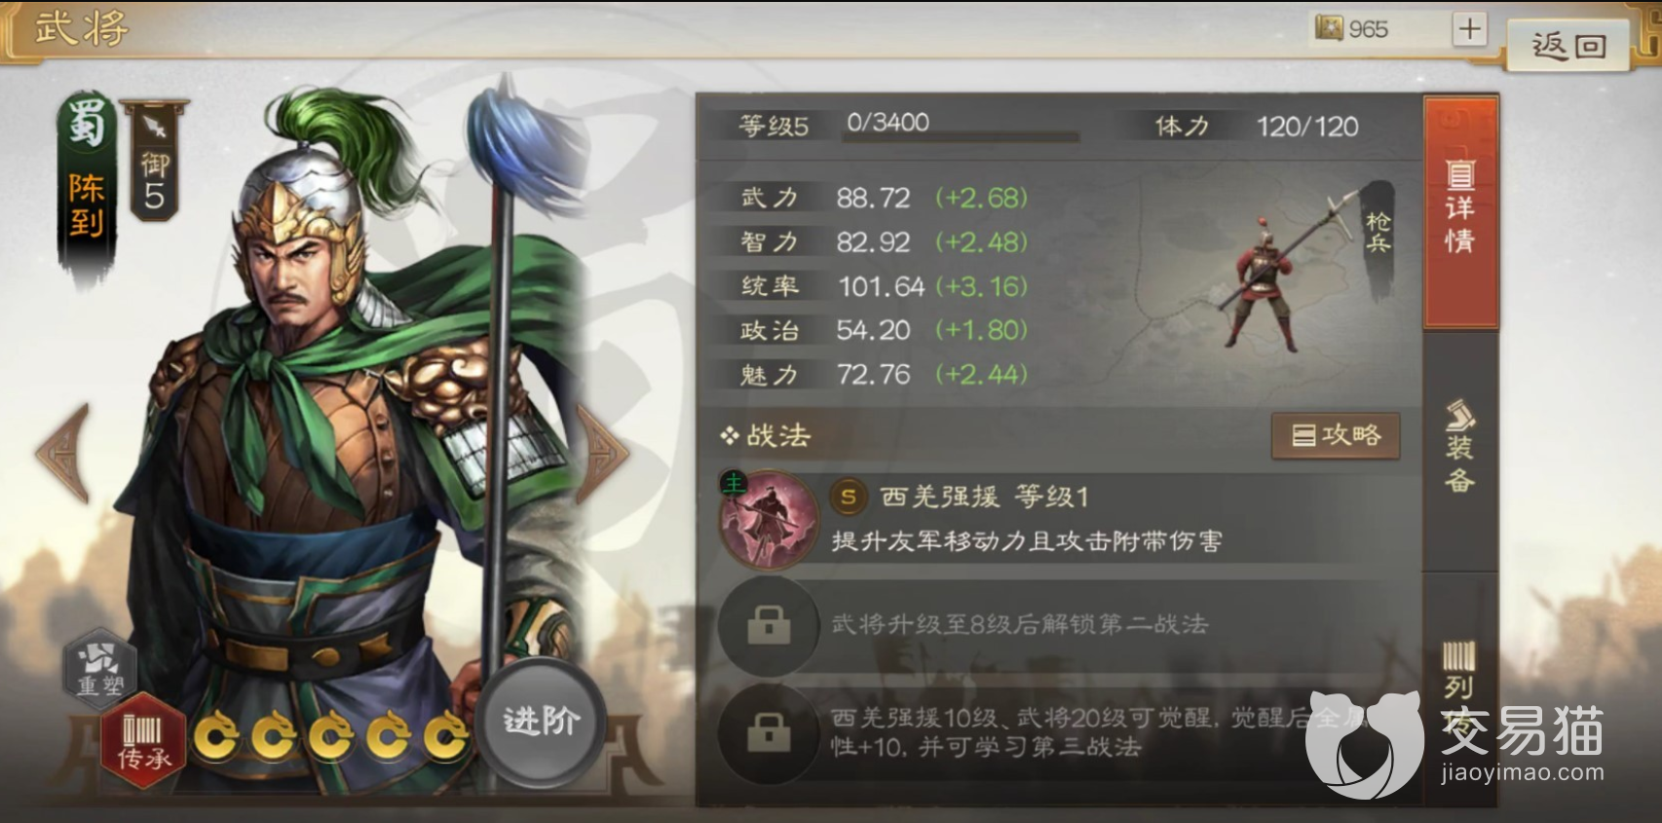
Task: Click the 蜀 faction banner badge
Action: point(87,190)
